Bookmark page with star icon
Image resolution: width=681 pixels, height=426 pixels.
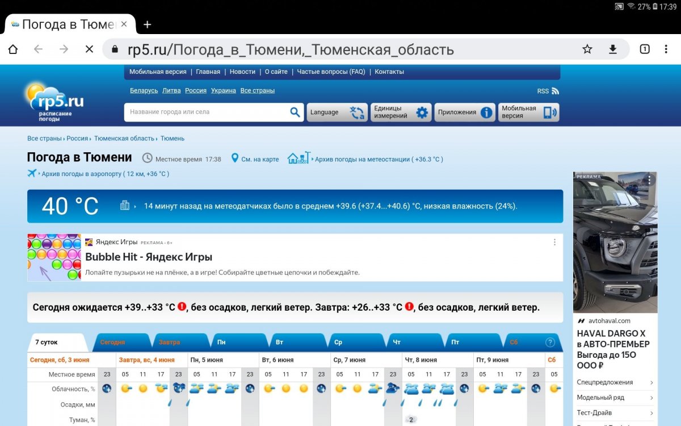pos(587,49)
